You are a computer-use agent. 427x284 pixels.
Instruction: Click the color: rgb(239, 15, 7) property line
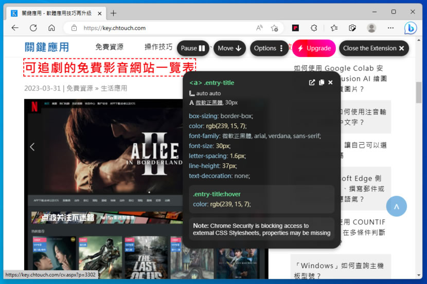(218, 126)
